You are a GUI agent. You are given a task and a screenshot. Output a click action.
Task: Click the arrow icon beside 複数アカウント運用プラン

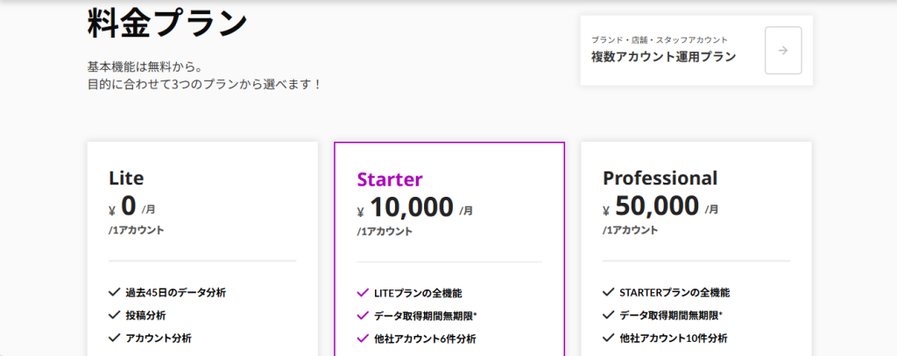click(x=783, y=50)
